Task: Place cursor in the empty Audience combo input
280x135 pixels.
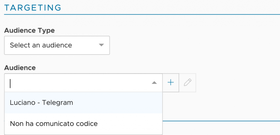Action: tap(78, 83)
